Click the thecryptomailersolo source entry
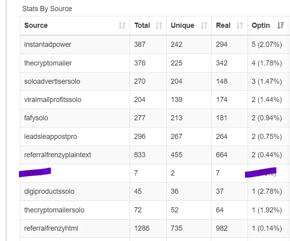The width and height of the screenshot is (290, 241). tap(54, 210)
